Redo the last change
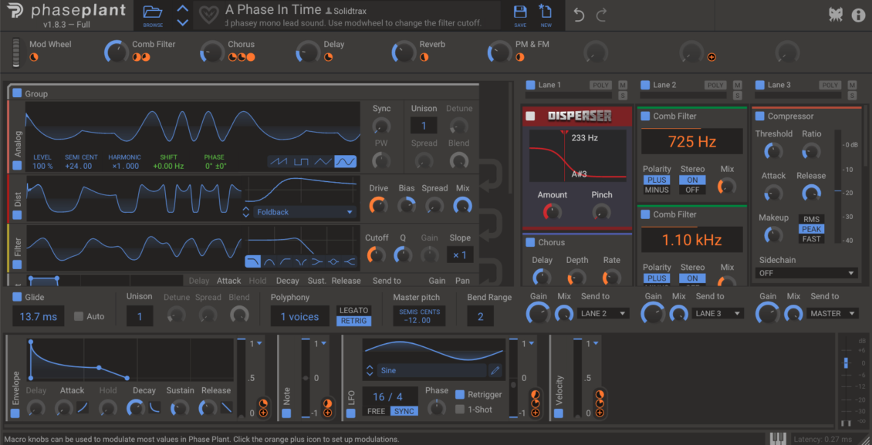 pyautogui.click(x=601, y=15)
